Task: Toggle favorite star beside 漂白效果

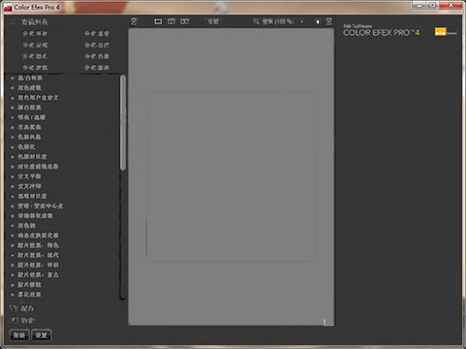Action: coord(12,107)
